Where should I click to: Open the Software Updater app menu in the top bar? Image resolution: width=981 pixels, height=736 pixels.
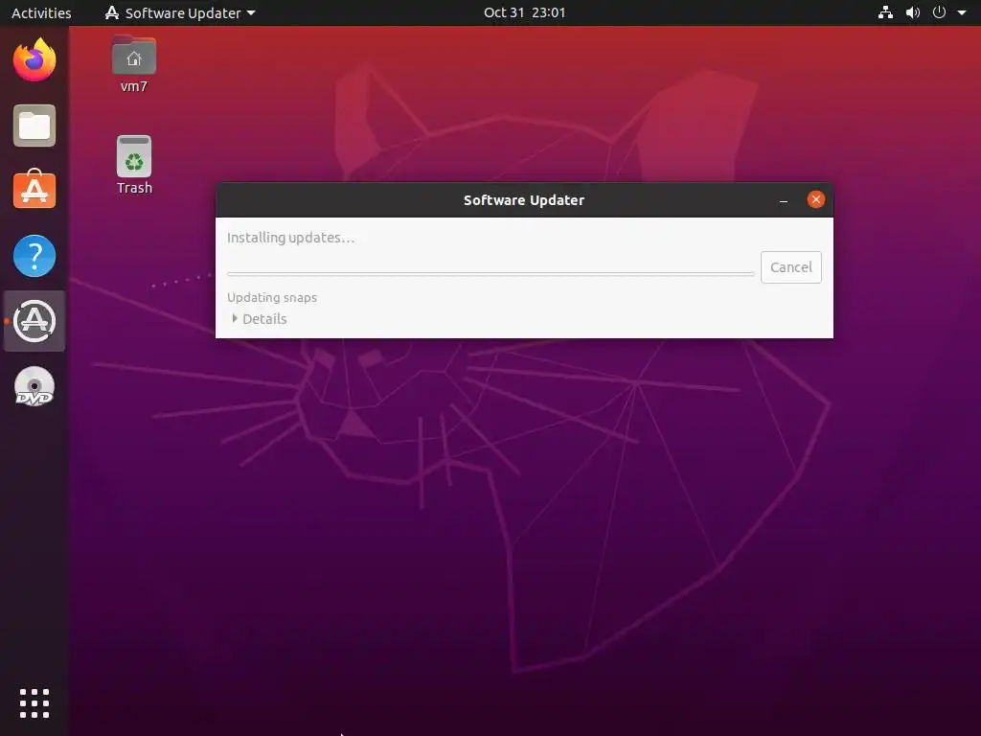tap(180, 12)
